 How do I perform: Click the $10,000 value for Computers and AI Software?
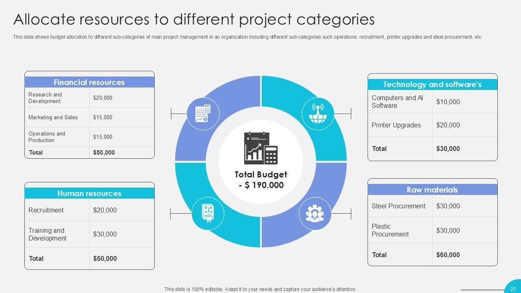pos(448,102)
